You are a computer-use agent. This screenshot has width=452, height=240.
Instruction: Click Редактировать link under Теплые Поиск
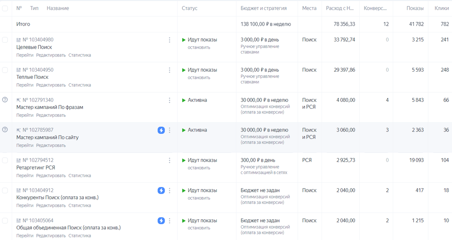pos(51,85)
